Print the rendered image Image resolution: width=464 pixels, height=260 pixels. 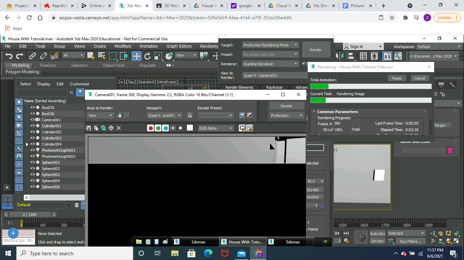point(111,128)
